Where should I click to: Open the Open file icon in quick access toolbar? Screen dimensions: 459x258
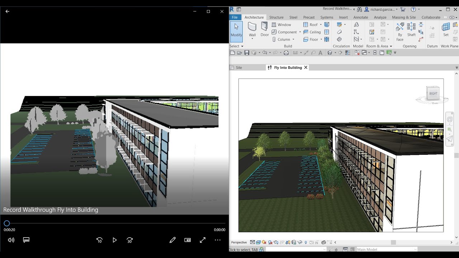click(240, 53)
